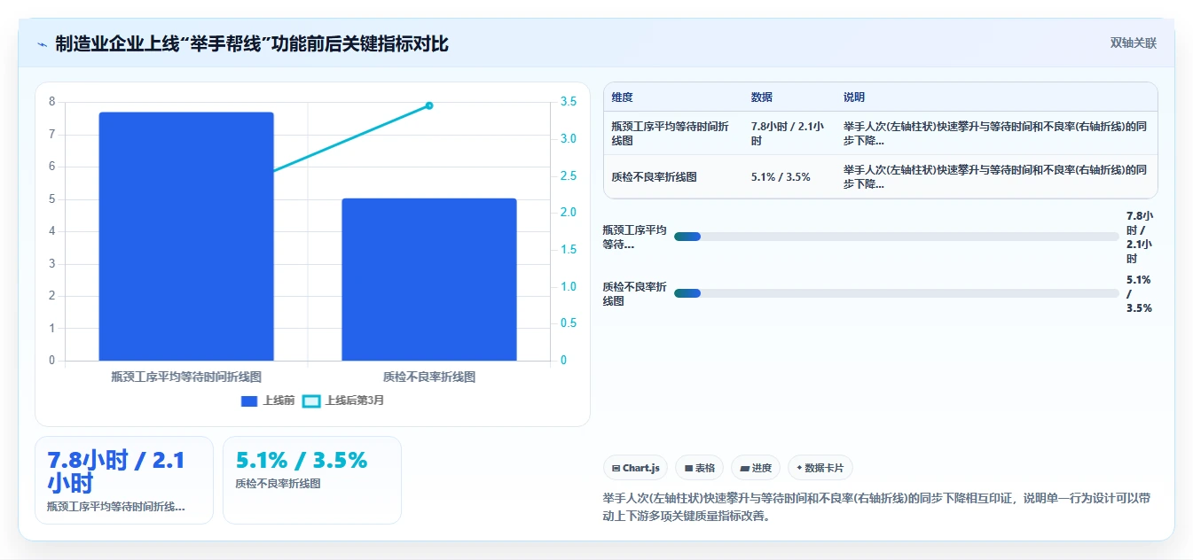Click the shorter blue bar for 质检不良率
The width and height of the screenshot is (1193, 560).
429,279
